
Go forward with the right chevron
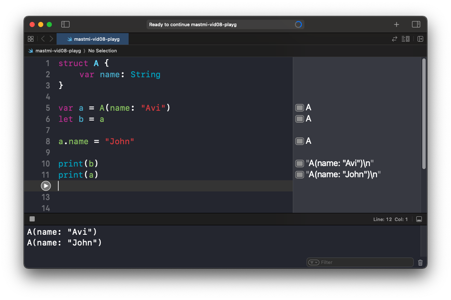point(51,39)
